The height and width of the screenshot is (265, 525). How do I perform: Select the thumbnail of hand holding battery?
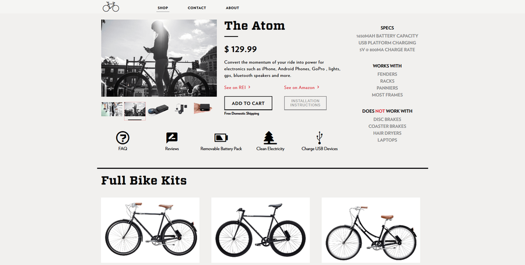(x=203, y=108)
